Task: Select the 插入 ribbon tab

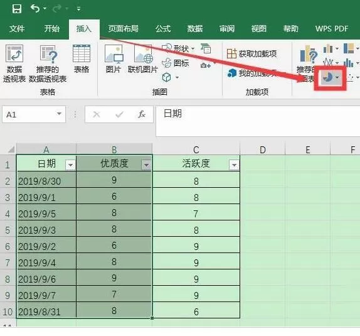Action: [x=84, y=29]
